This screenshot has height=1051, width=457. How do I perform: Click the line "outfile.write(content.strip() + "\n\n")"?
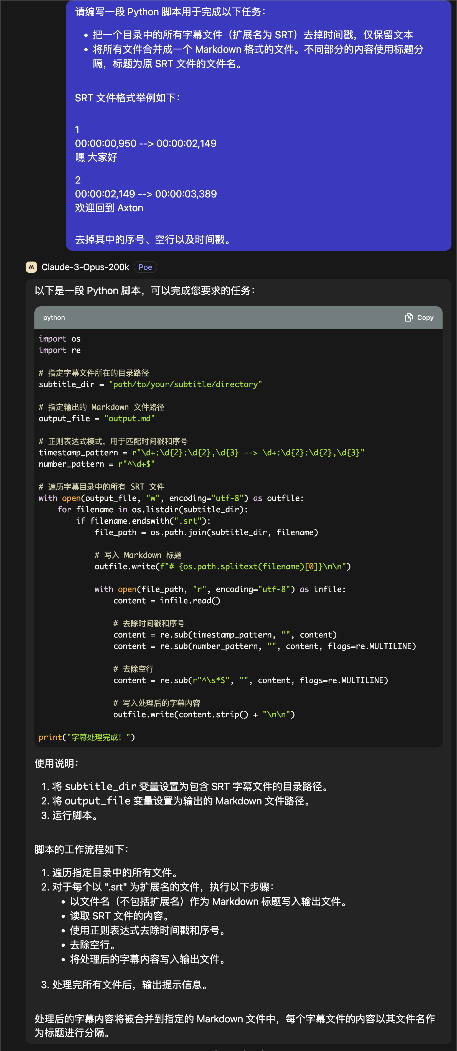click(204, 714)
